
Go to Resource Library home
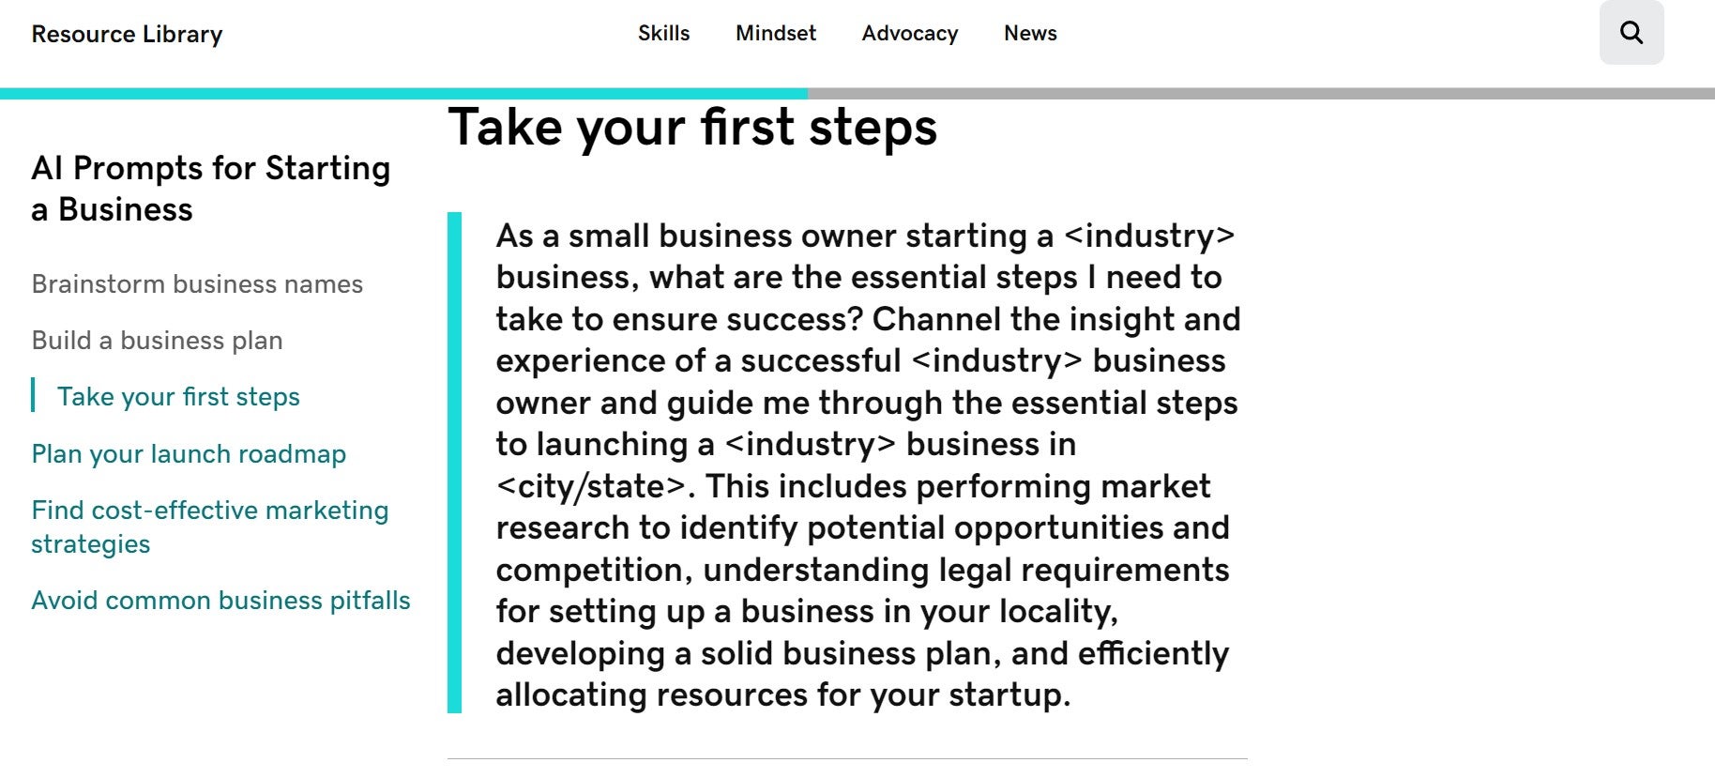tap(127, 35)
